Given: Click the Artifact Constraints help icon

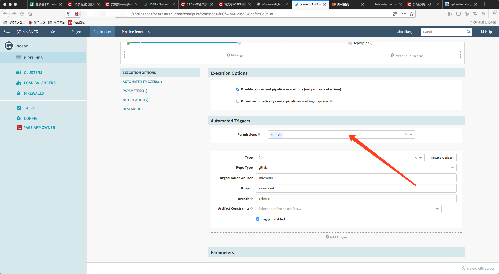Looking at the screenshot, I should 251,208.
